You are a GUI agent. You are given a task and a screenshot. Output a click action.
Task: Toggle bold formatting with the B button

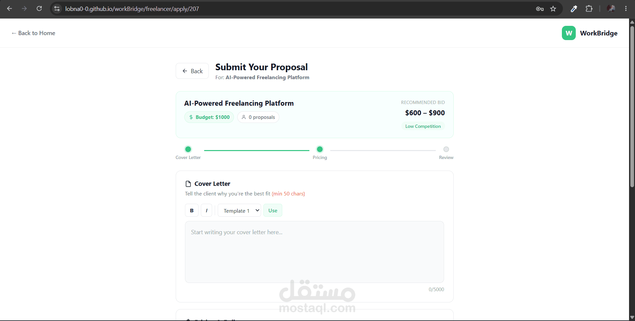pyautogui.click(x=192, y=210)
